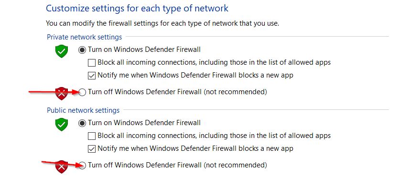Select Turn on Windows Defender Firewall radio for Public network
The image size is (420, 186).
pos(82,123)
